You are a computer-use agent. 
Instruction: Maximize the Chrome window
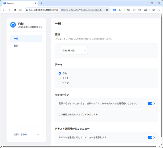click(152, 3)
